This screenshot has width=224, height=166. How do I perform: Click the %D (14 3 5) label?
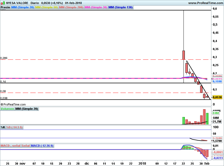pyautogui.click(x=14, y=127)
